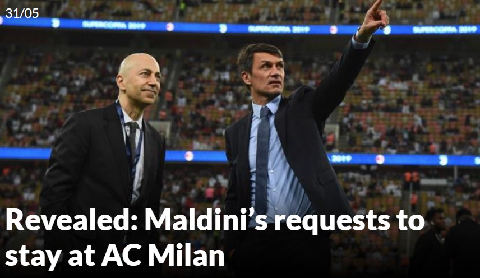Click the 2019 text on the lower banner
The width and height of the screenshot is (480, 278).
coord(341,159)
